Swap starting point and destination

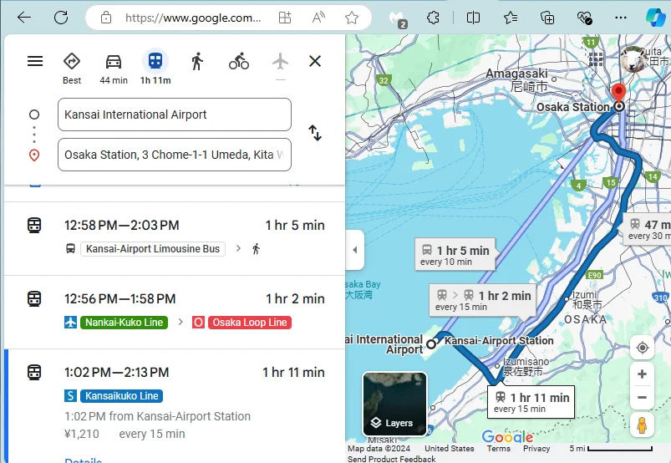click(315, 133)
